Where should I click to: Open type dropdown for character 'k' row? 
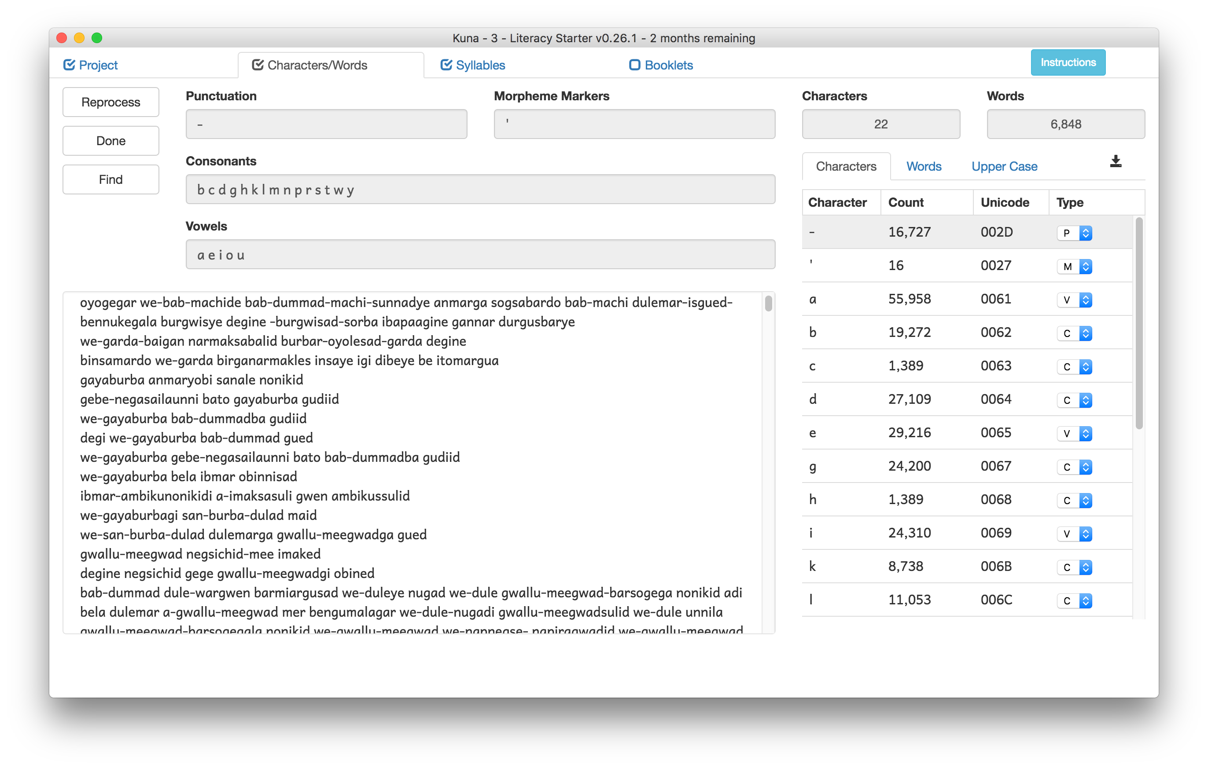[x=1074, y=567]
